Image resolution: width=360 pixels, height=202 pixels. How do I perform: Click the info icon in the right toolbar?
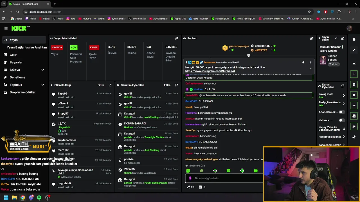tap(354, 40)
